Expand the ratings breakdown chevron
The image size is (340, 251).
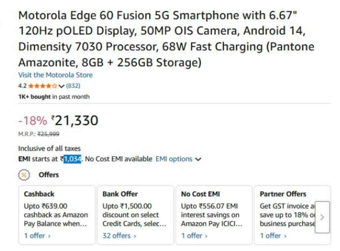point(62,86)
